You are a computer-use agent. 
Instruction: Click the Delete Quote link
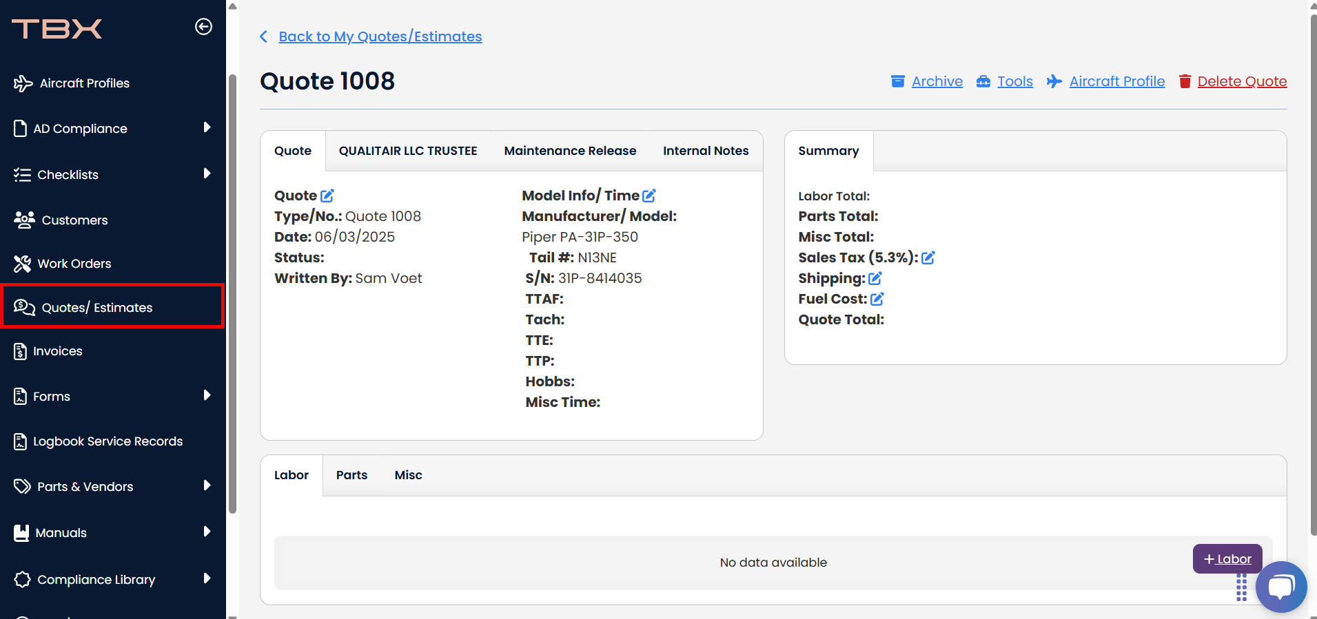1241,81
